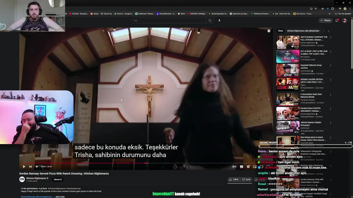The height and width of the screenshot is (198, 353).
Task: Play the video with the play button
Action: click(24, 167)
